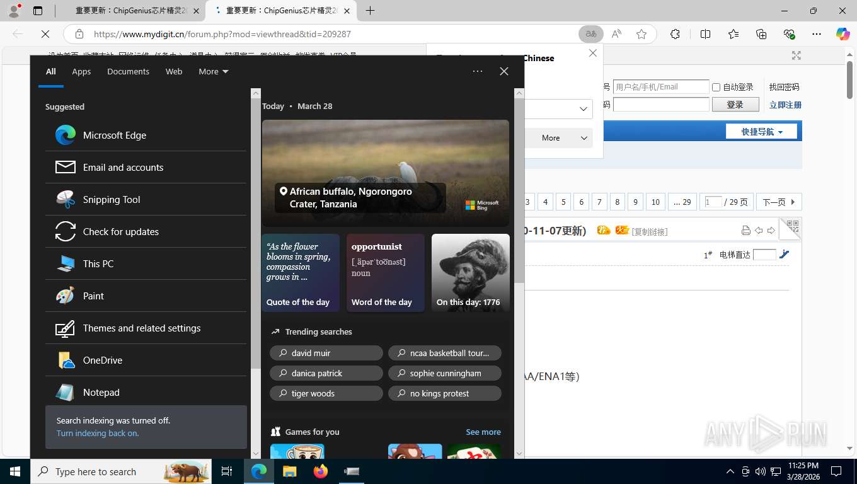Open Edge Settings and more menu
Image resolution: width=857 pixels, height=484 pixels.
click(817, 34)
